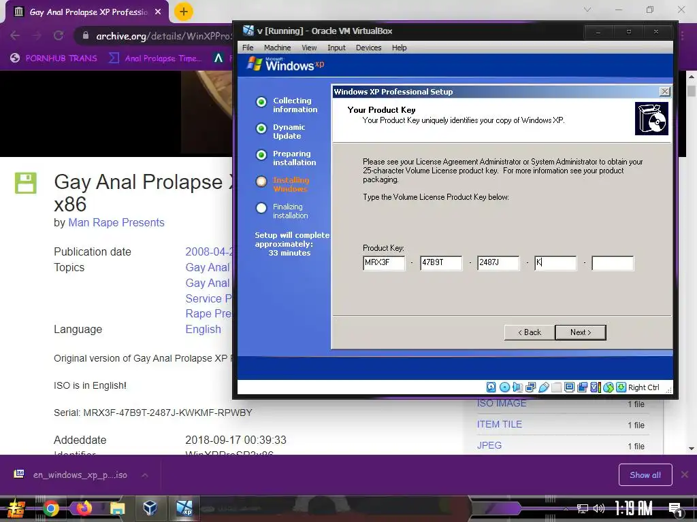
Task: Open the ISO IMAGE download link
Action: pyautogui.click(x=502, y=403)
